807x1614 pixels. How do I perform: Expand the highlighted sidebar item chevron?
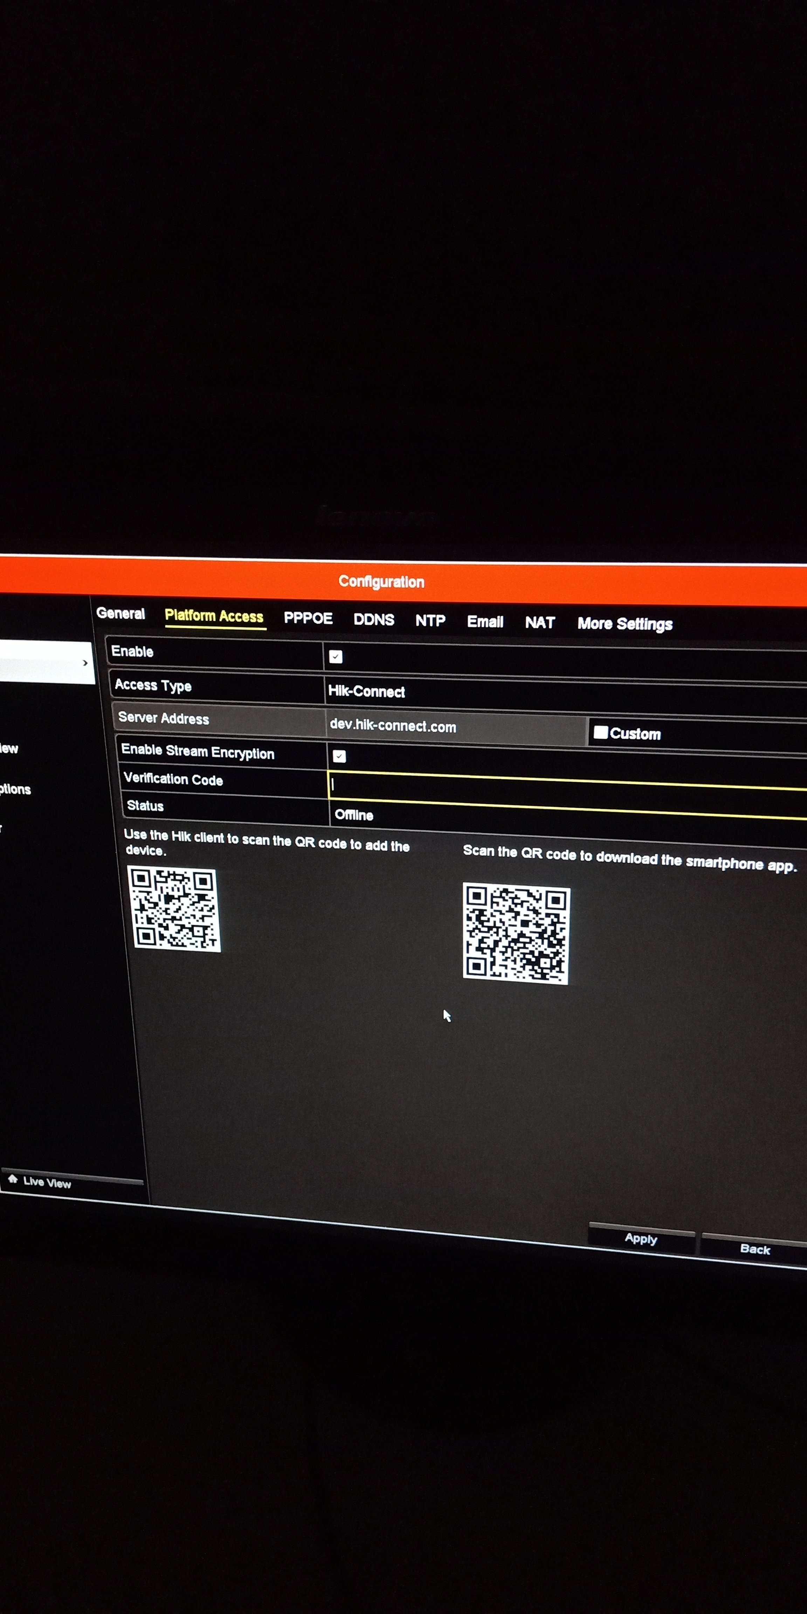pyautogui.click(x=85, y=663)
